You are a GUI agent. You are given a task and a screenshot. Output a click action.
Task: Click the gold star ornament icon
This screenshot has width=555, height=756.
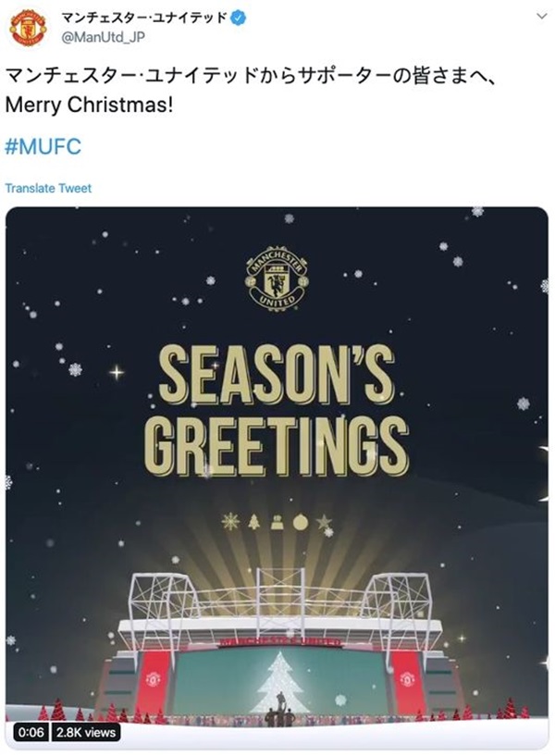tap(324, 522)
